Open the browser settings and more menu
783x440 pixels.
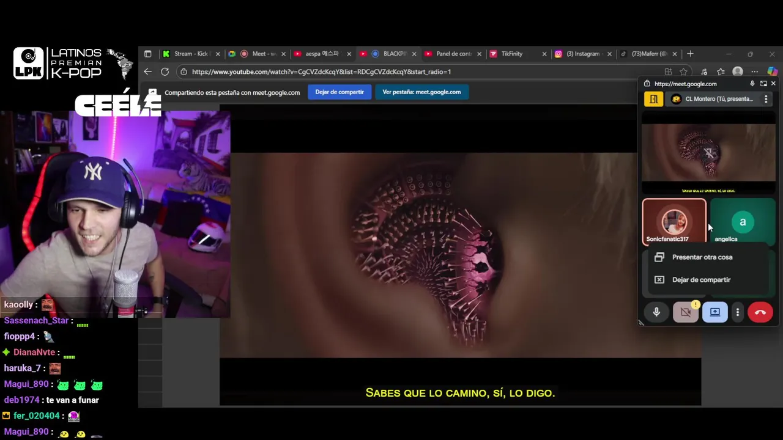coord(754,71)
